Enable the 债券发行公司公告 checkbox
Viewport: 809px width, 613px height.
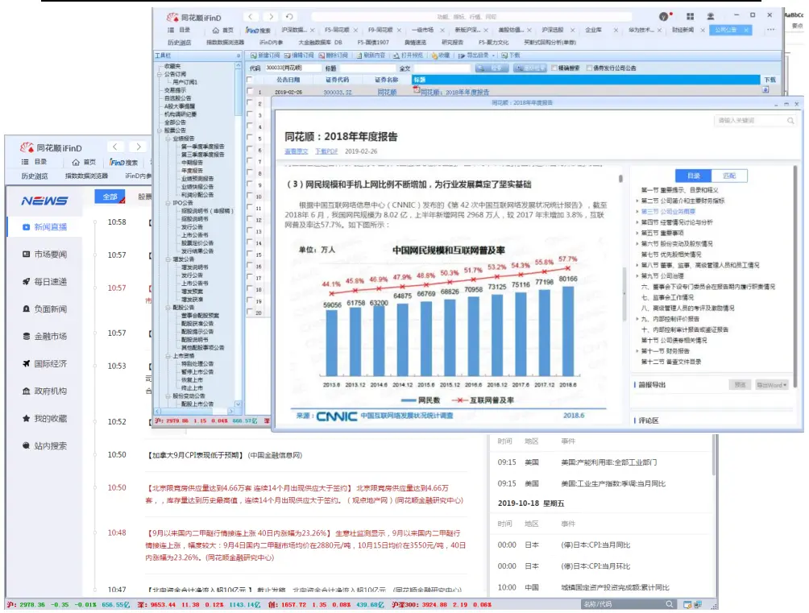589,68
